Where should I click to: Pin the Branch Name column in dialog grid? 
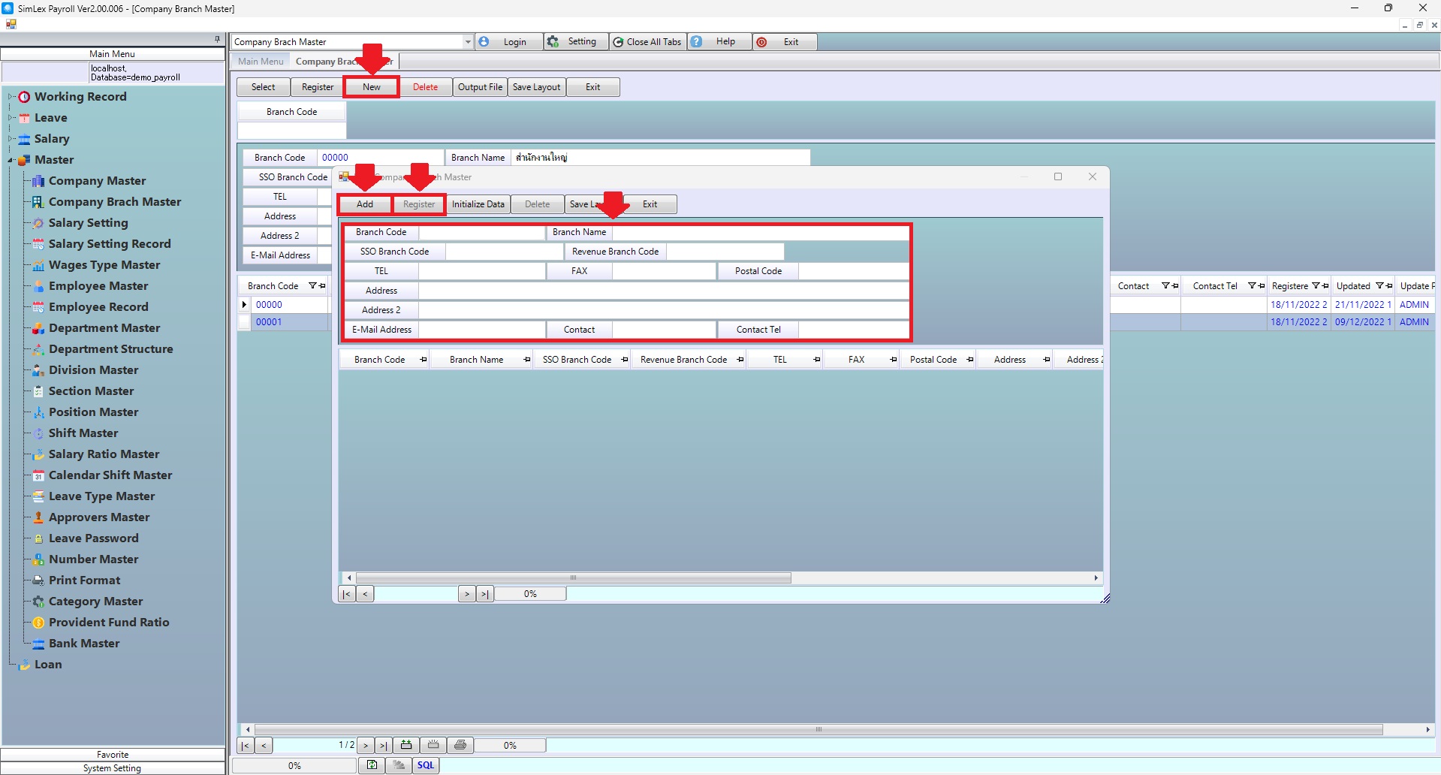pos(526,360)
